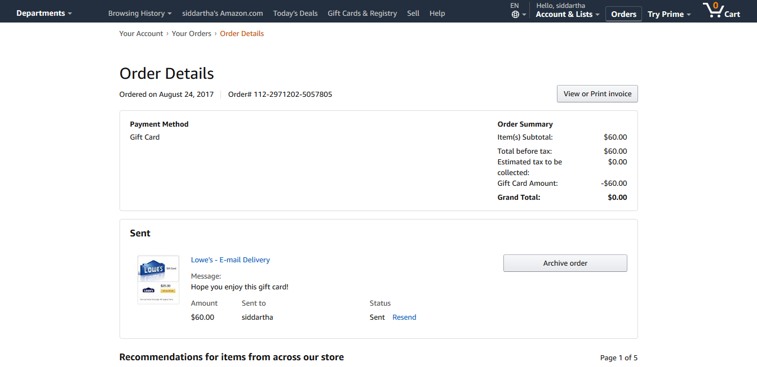Open the Sell page
This screenshot has height=367, width=757.
[413, 13]
